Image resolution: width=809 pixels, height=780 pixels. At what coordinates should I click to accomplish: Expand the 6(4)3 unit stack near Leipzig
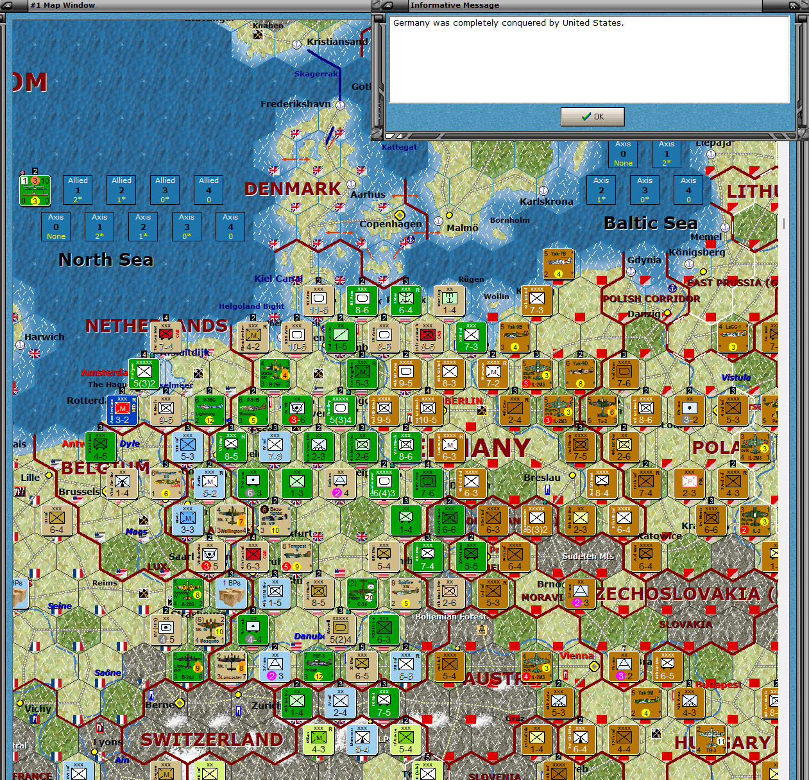click(384, 484)
